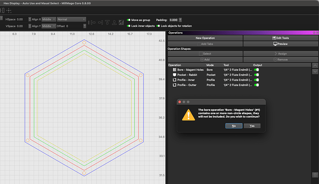
Task: Click the trash delete icon in Operations panel
Action: pos(315,175)
